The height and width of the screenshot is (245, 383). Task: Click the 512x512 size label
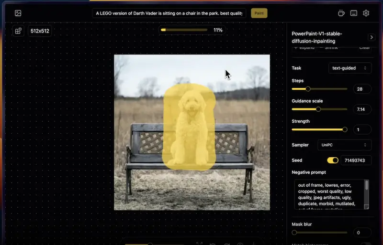coord(40,31)
